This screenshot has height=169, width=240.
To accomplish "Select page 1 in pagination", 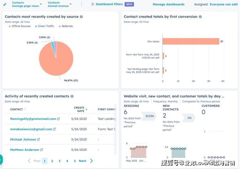I will click(x=45, y=161).
